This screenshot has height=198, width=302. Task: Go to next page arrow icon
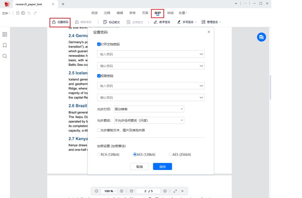pos(165,191)
